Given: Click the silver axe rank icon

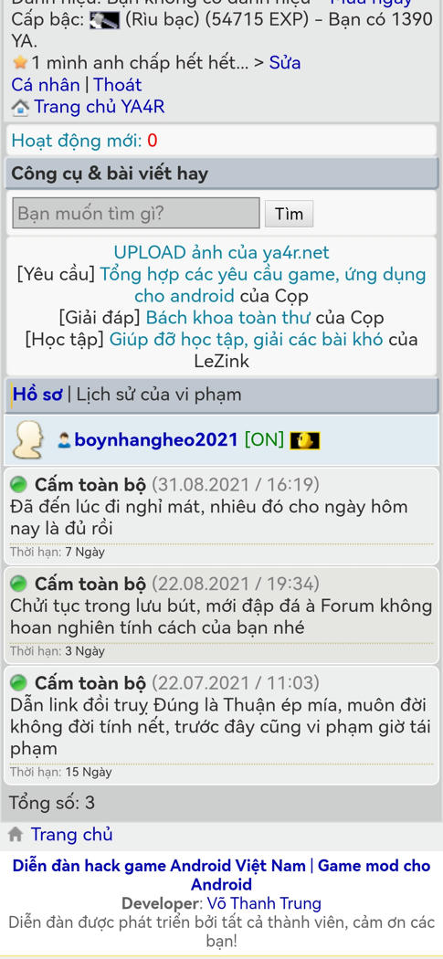Looking at the screenshot, I should [105, 21].
